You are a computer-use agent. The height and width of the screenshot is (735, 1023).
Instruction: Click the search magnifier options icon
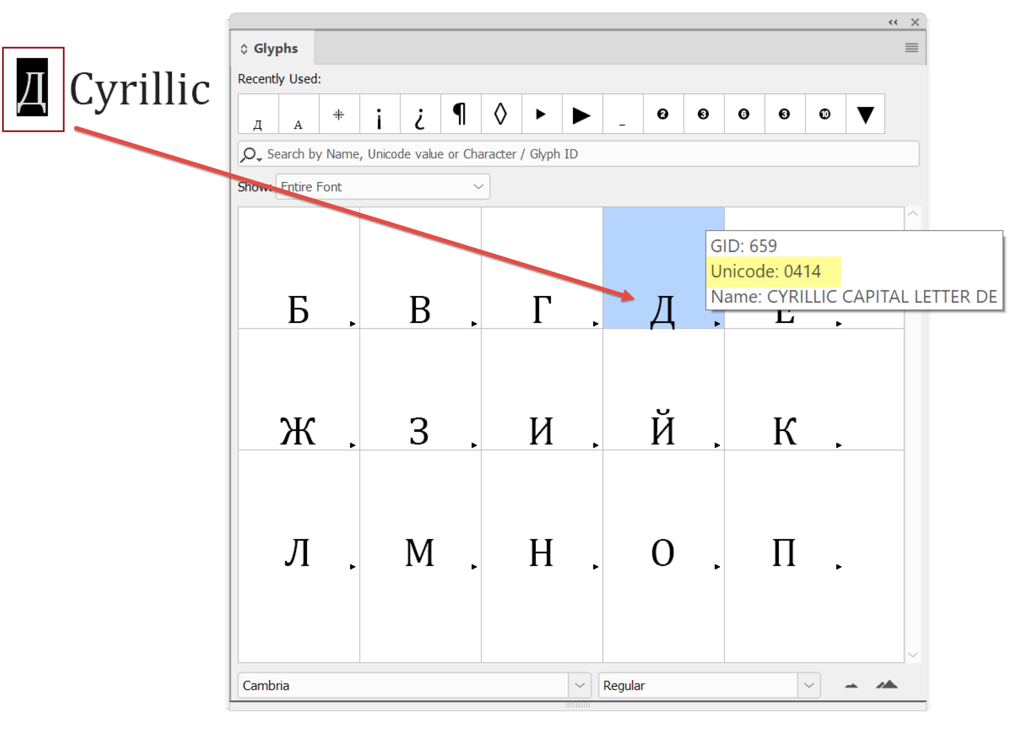coord(250,154)
